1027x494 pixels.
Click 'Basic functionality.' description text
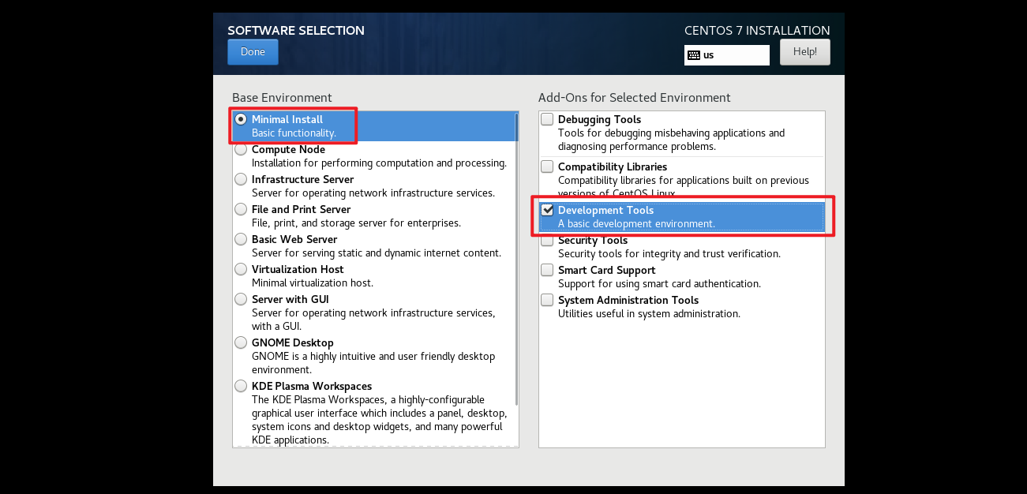294,133
